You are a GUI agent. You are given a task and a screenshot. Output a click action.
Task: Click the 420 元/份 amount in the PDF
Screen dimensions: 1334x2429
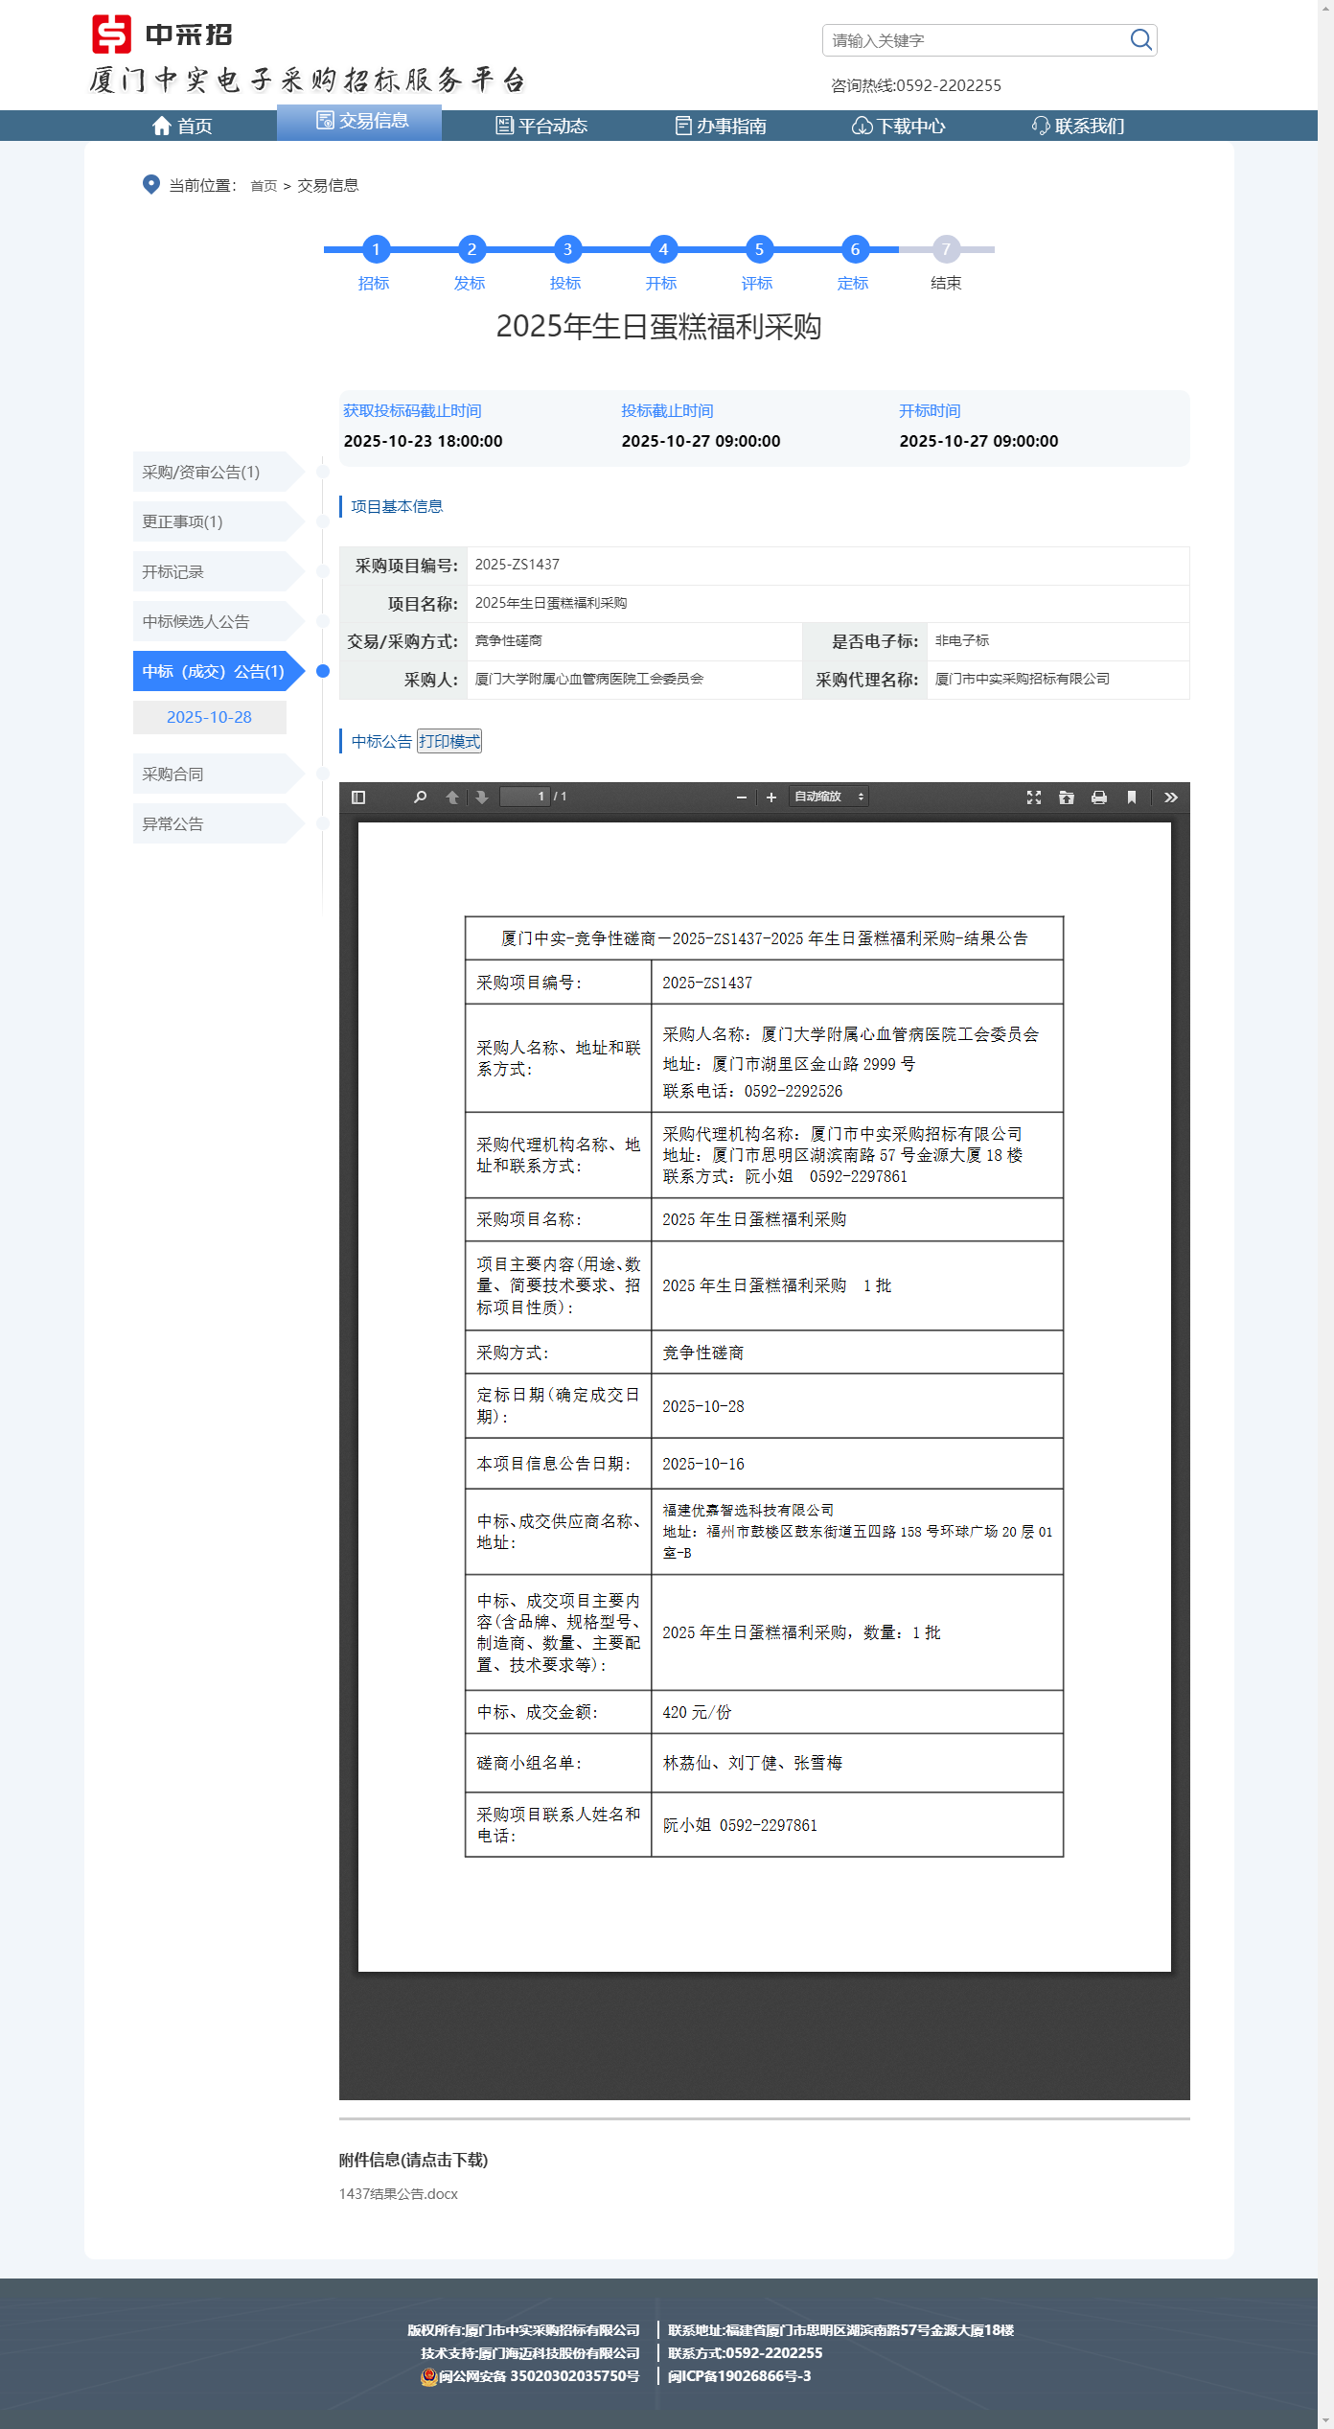(697, 1712)
